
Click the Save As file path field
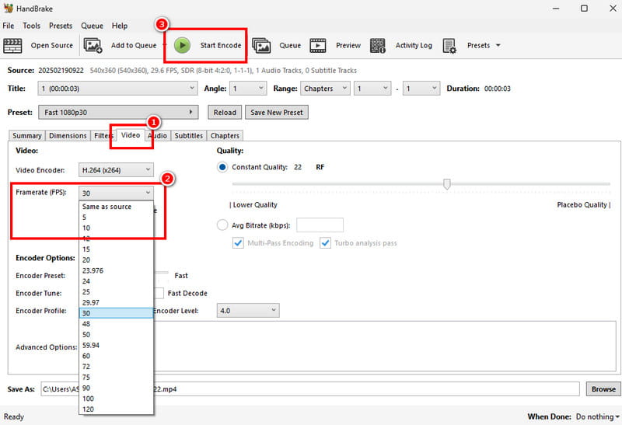(310, 389)
